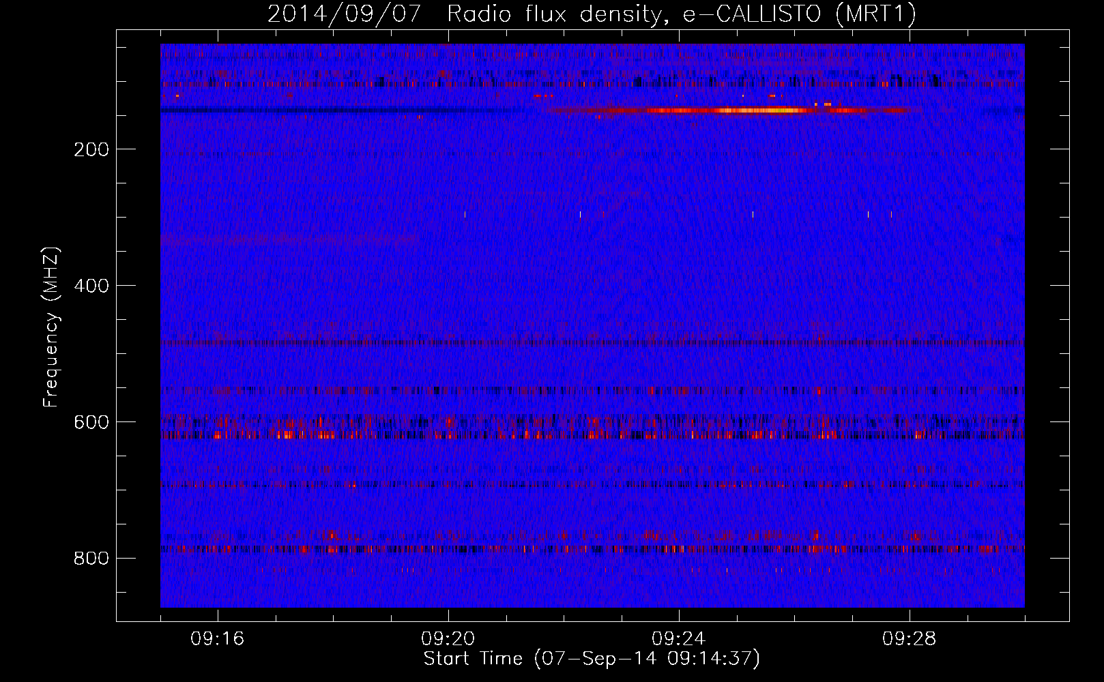Click the 200 frequency tick label
This screenshot has width=1104, height=682.
[x=91, y=149]
